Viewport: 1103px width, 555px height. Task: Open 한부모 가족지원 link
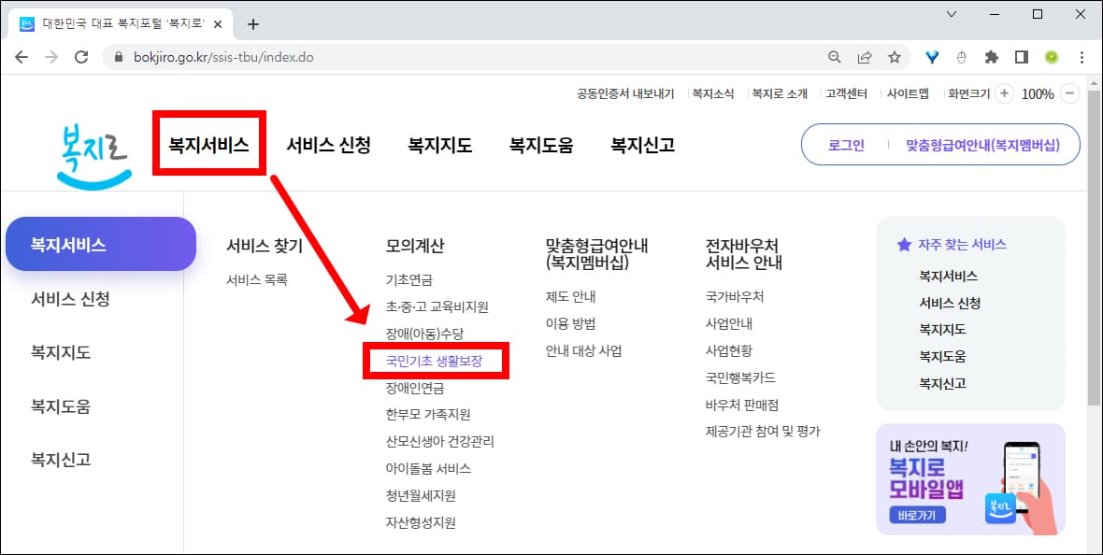pyautogui.click(x=428, y=414)
